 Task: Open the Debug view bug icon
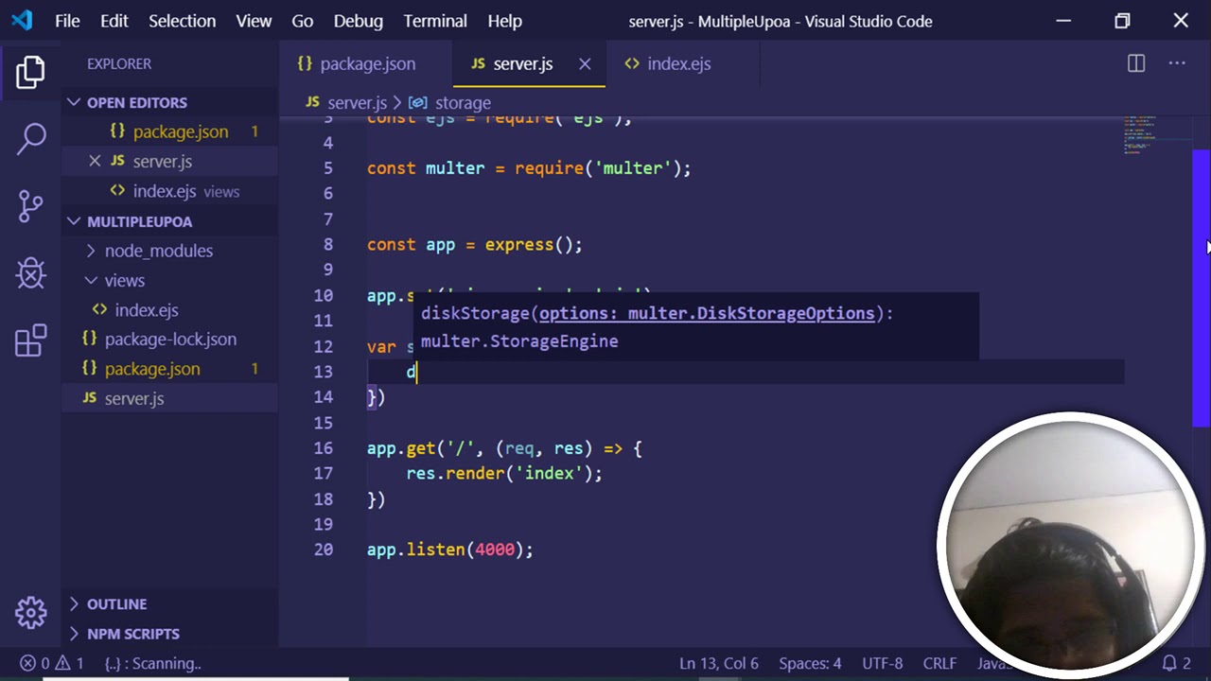tap(30, 273)
